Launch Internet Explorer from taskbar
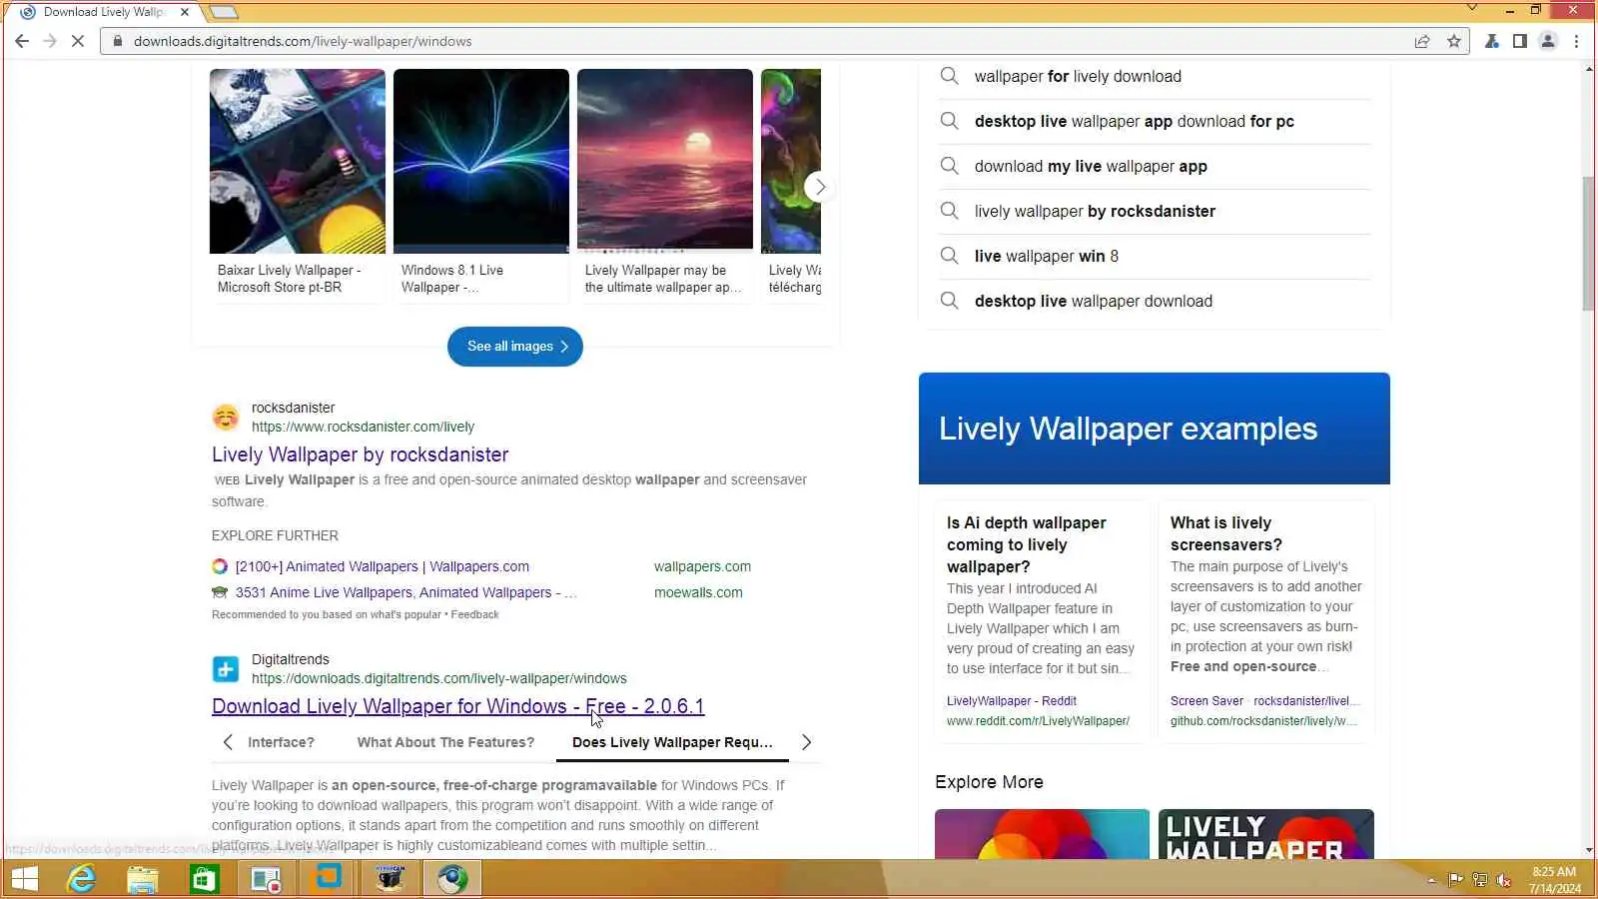The height and width of the screenshot is (899, 1598). [81, 879]
